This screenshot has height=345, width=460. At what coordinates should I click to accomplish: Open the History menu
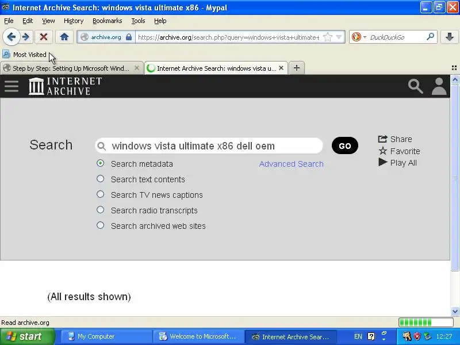click(x=74, y=21)
